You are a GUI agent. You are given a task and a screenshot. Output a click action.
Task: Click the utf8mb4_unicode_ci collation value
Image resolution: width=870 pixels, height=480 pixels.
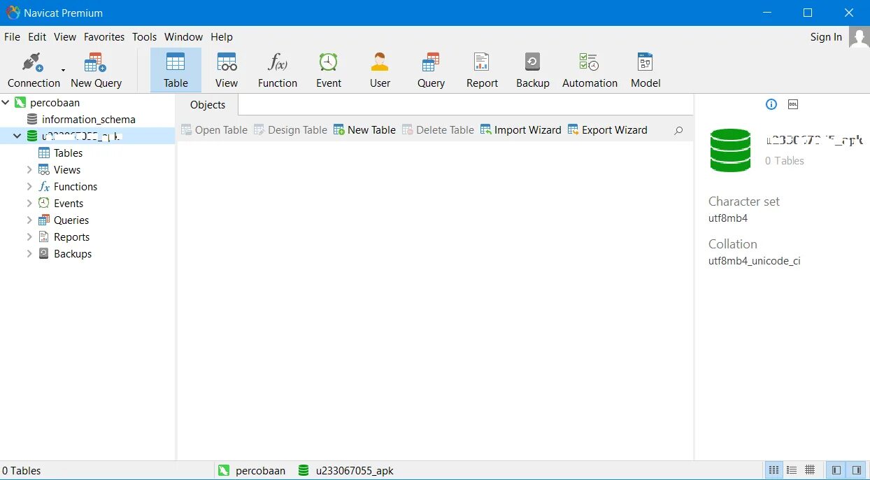[x=754, y=261]
